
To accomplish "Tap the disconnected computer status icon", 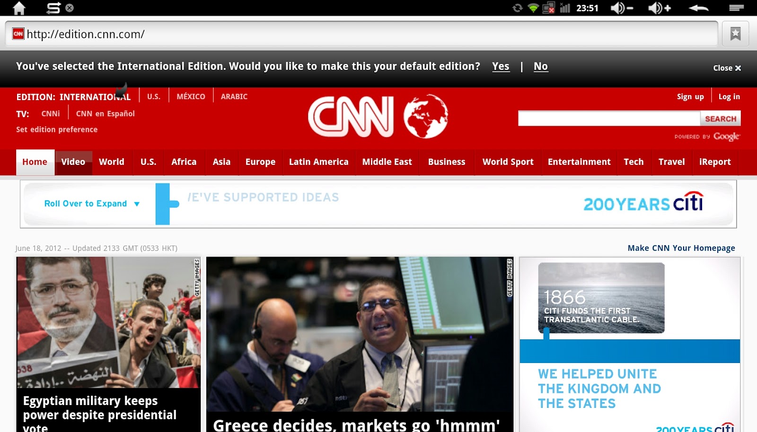I will [x=549, y=8].
